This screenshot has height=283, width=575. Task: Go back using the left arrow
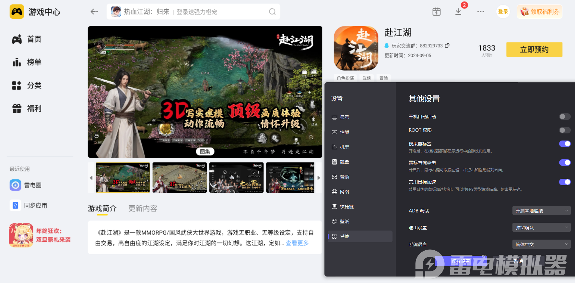pyautogui.click(x=94, y=12)
